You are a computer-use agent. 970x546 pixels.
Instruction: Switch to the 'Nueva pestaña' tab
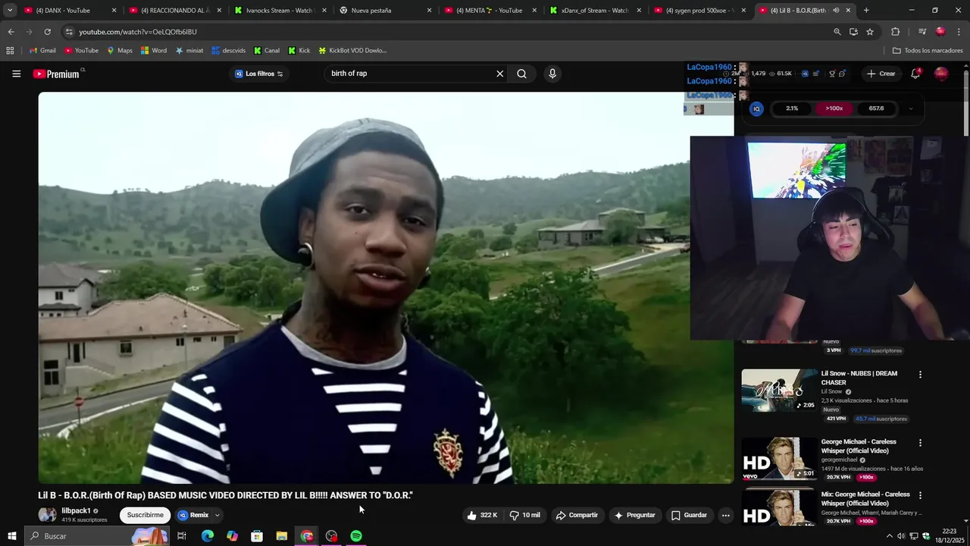pos(383,11)
